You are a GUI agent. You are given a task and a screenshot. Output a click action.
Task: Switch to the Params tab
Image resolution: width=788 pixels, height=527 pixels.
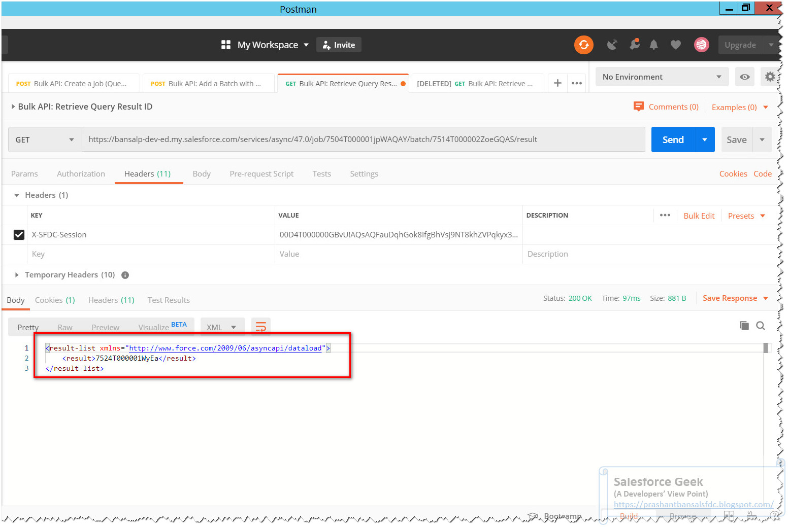tap(24, 173)
